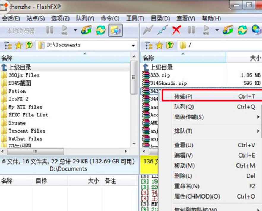The width and height of the screenshot is (262, 211).
Task: Open the dropdown arrow beside remote play icon
Action: (217, 30)
